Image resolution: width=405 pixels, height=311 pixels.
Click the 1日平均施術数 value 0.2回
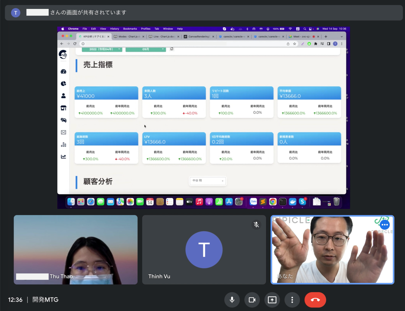[x=218, y=142]
